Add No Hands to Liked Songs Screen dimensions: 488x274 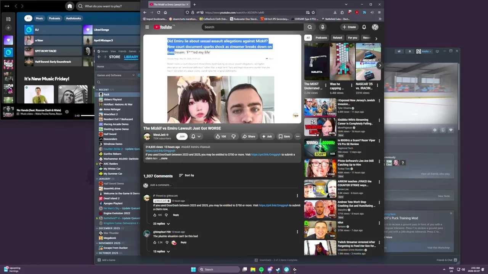click(x=67, y=112)
